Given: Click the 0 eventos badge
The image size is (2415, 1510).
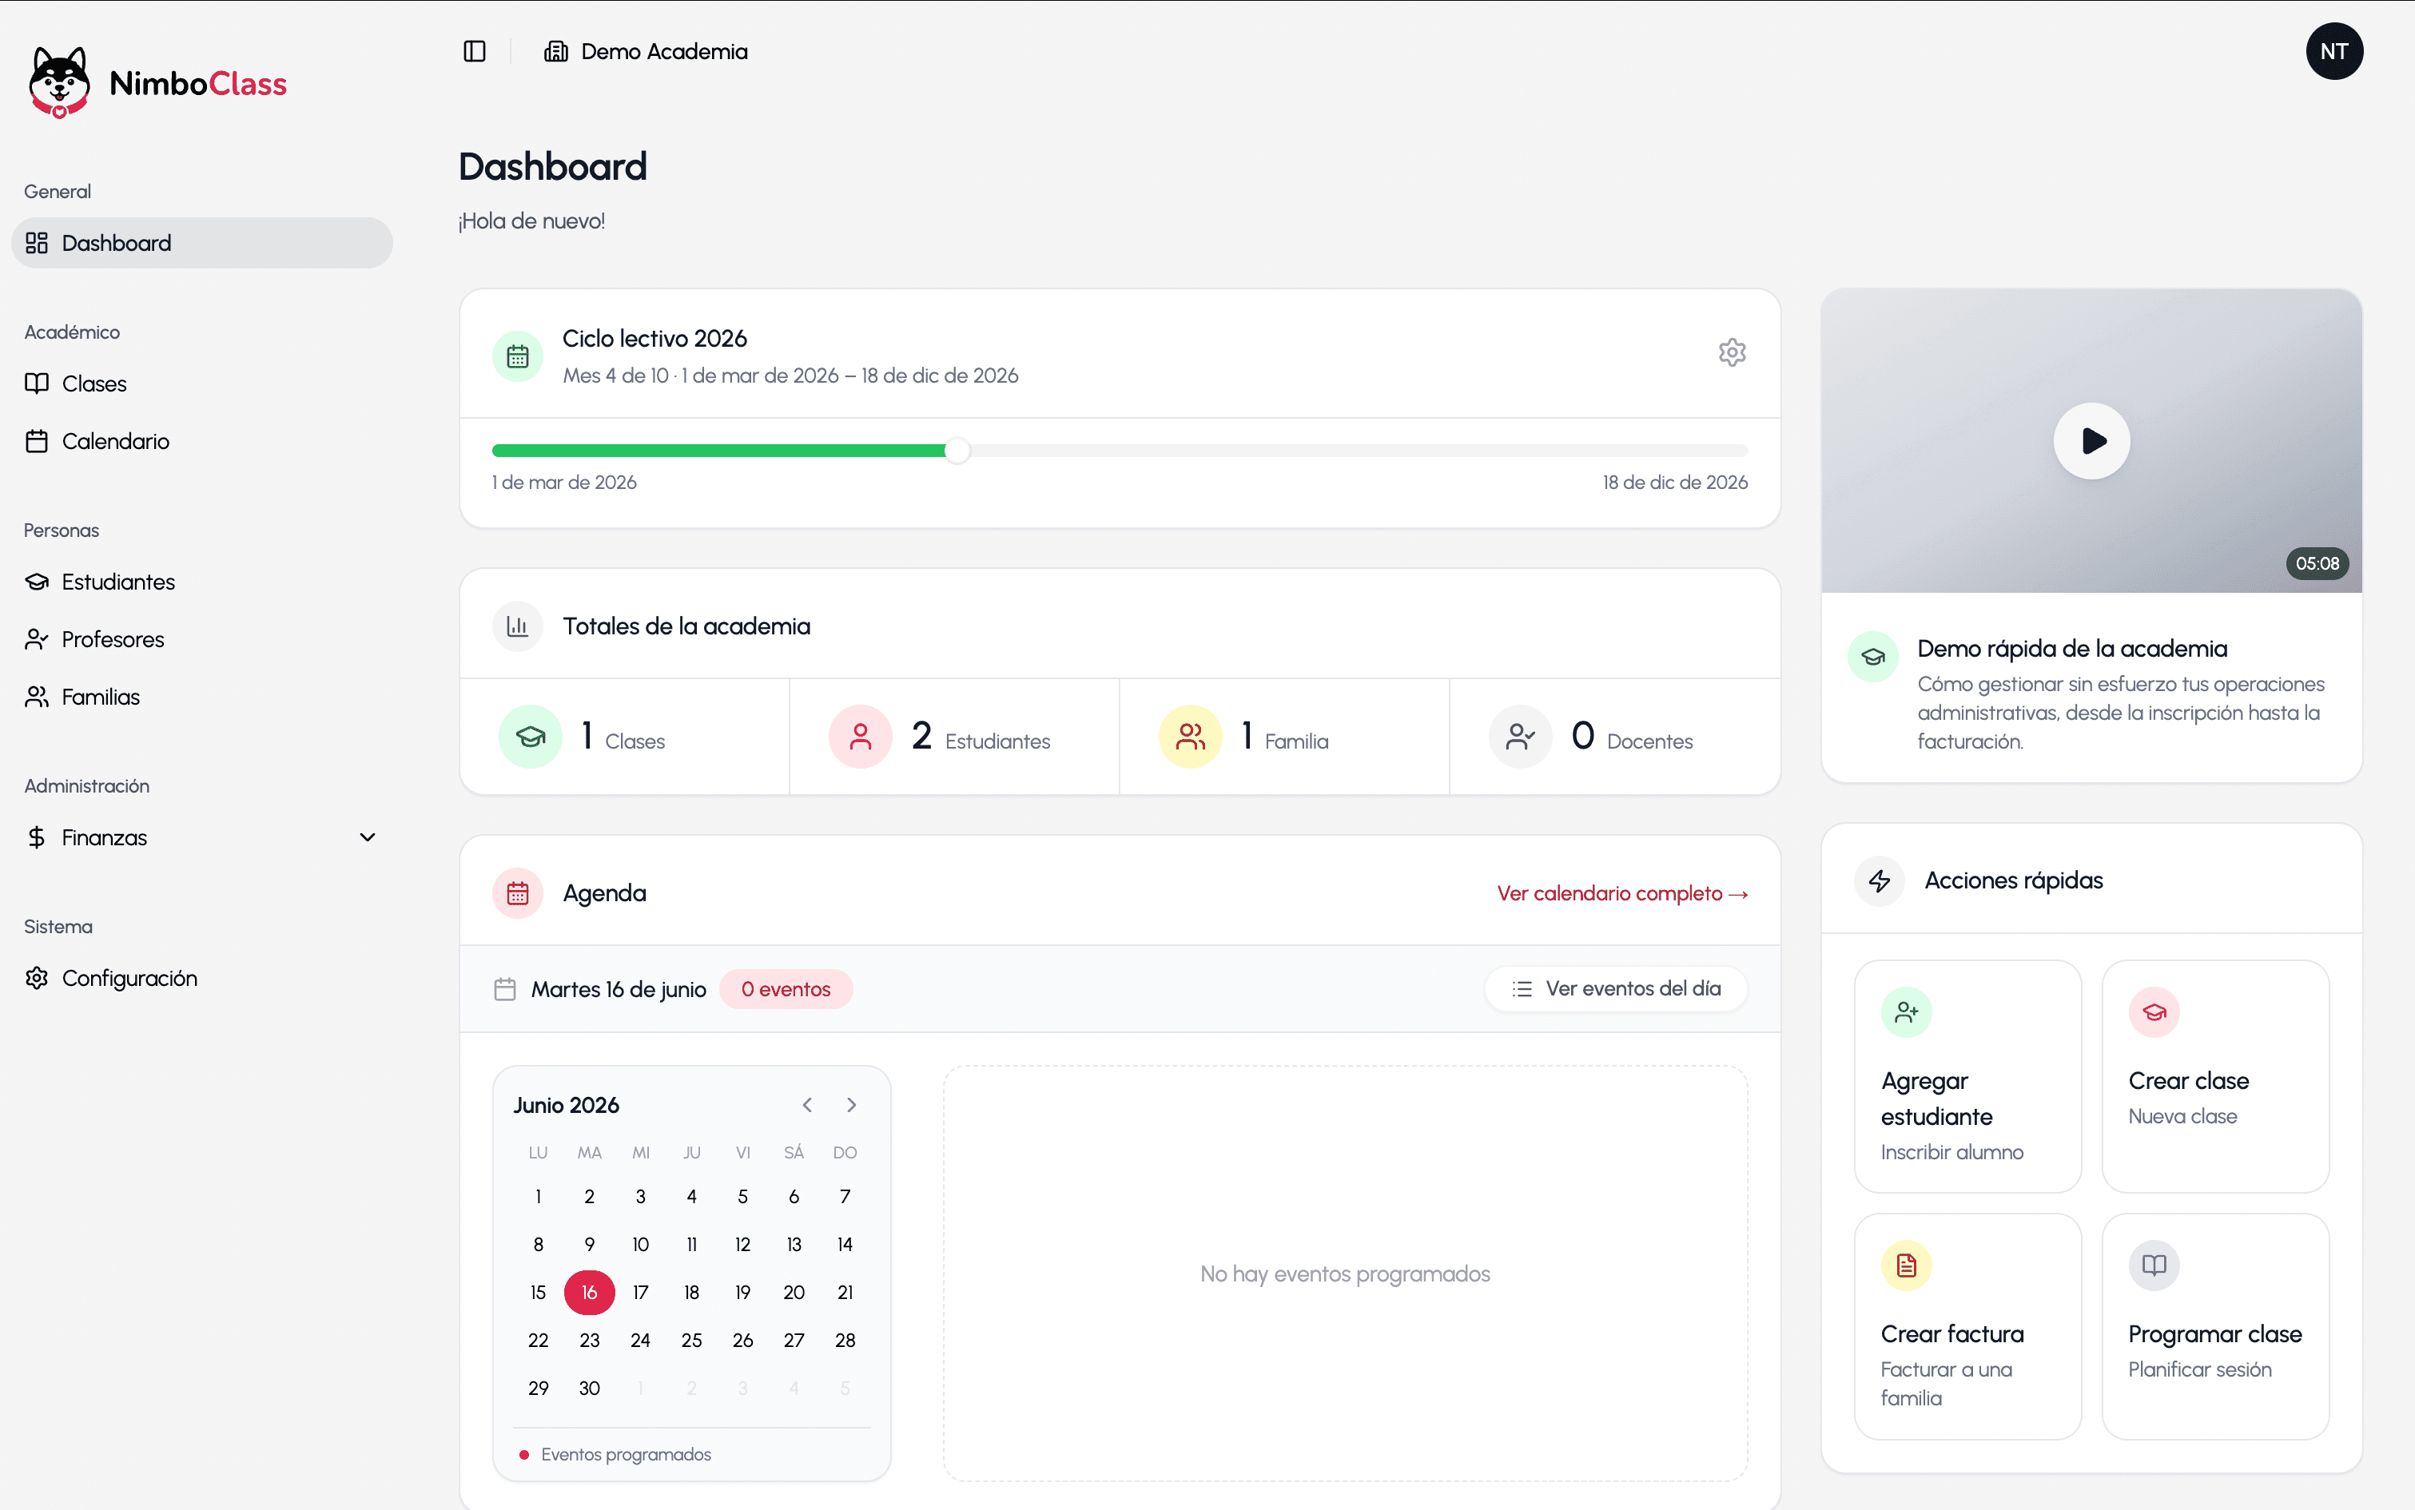Looking at the screenshot, I should click(x=786, y=989).
